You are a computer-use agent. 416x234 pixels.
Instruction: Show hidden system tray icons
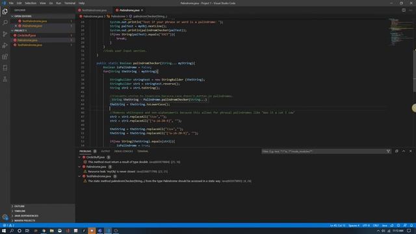(x=378, y=231)
